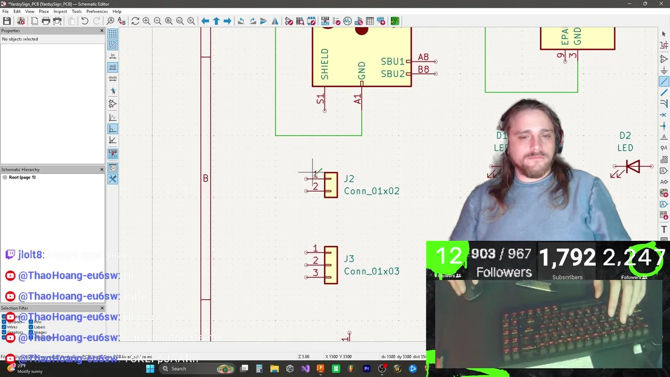Viewport: 670px width, 377px height.
Task: Mirror selection horizontally
Action: [x=275, y=21]
